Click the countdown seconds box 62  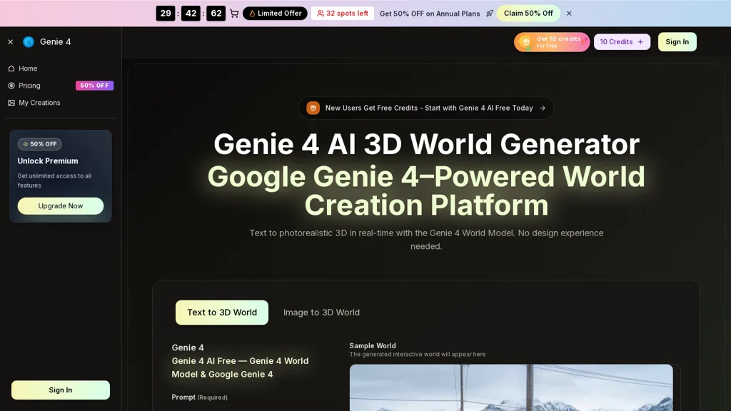(216, 14)
